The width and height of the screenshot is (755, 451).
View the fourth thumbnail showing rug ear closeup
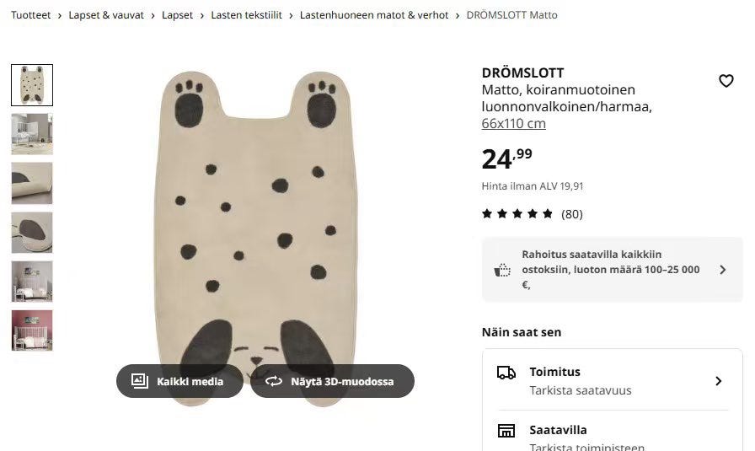point(32,233)
